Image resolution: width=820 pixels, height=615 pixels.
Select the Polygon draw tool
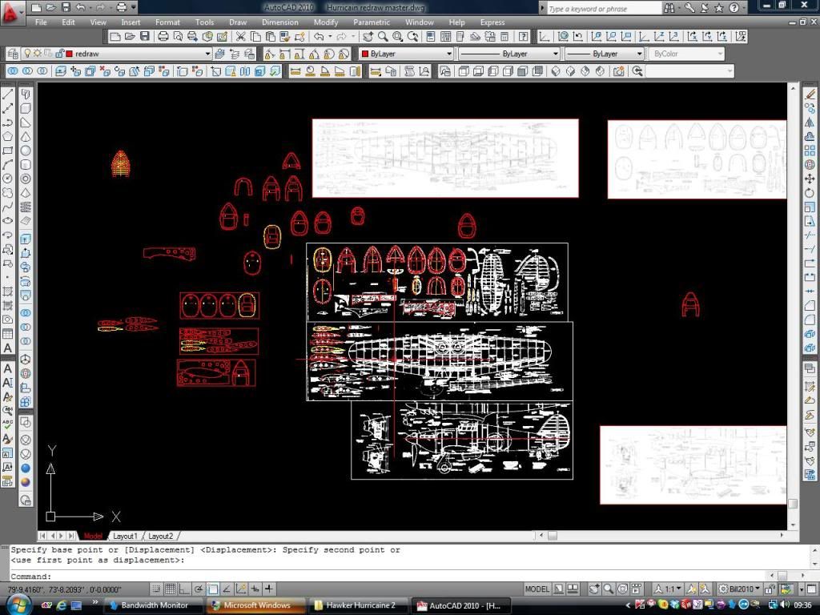7,137
